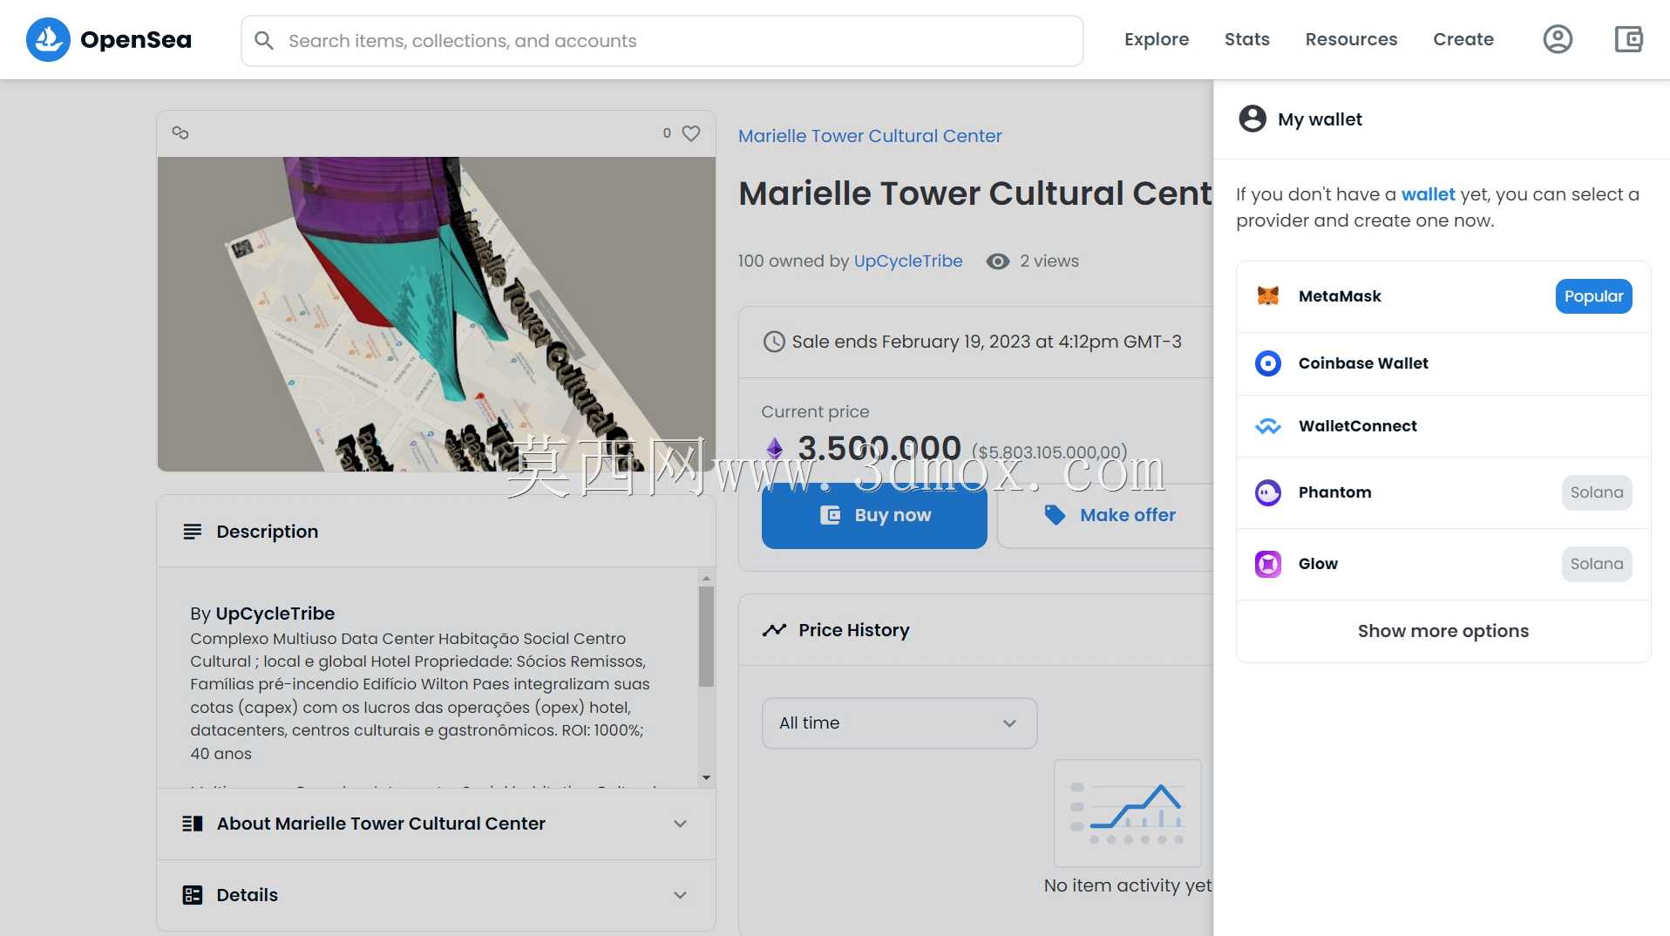Image resolution: width=1670 pixels, height=936 pixels.
Task: Click the chain link icon above image
Action: [x=180, y=132]
